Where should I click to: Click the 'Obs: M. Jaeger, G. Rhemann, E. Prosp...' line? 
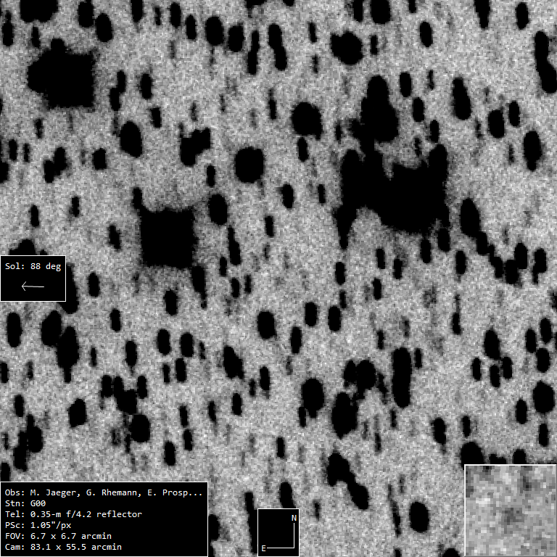click(x=104, y=492)
